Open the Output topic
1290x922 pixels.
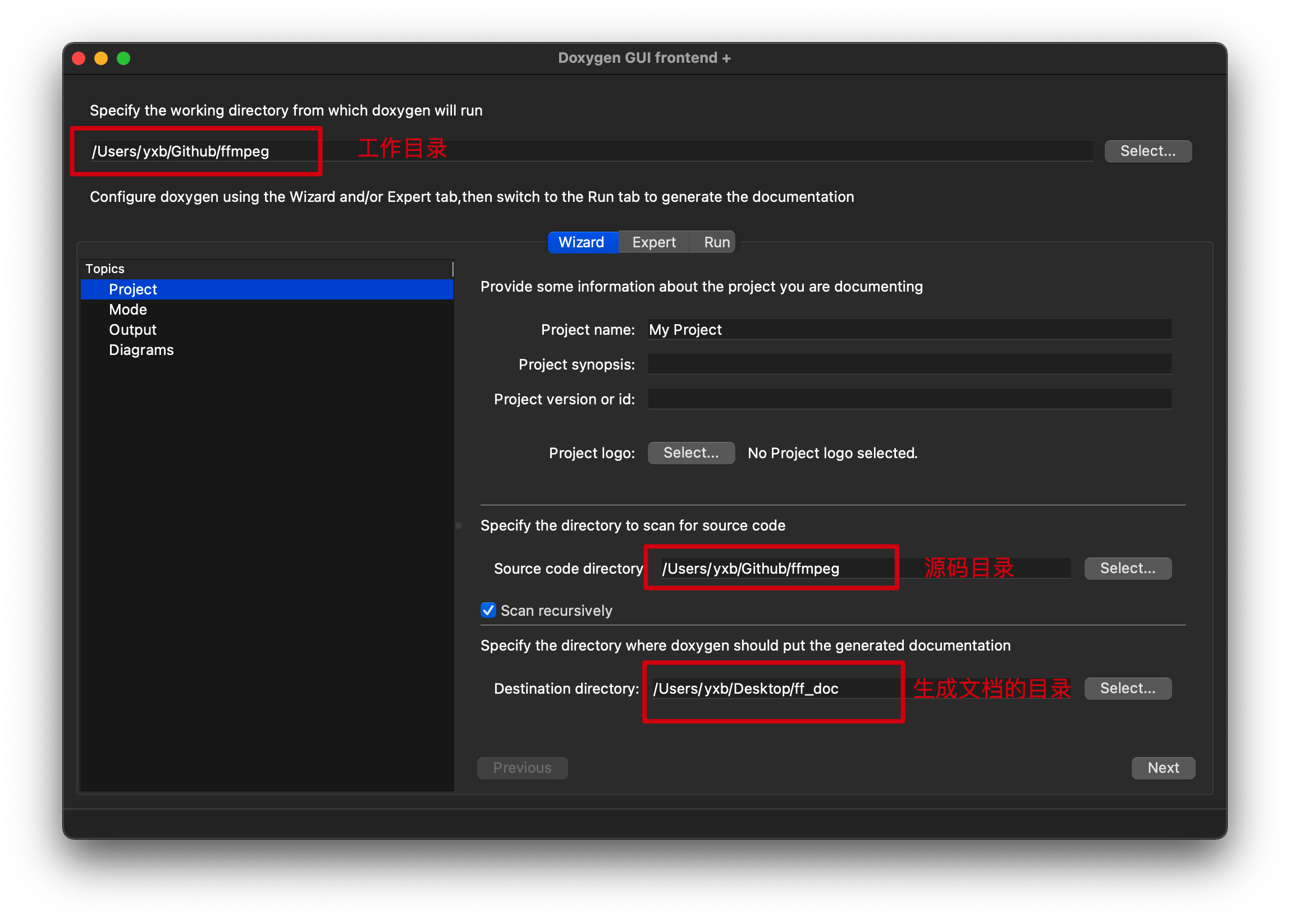(267, 330)
